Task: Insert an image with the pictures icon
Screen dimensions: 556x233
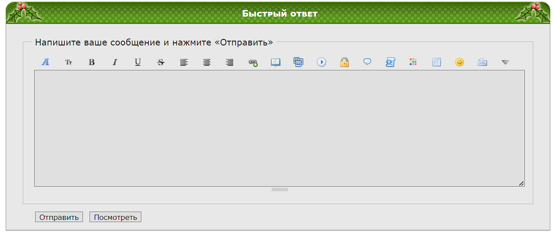Action: pyautogui.click(x=298, y=62)
